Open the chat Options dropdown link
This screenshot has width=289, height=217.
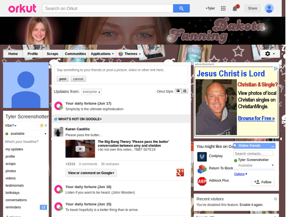pos(240,174)
